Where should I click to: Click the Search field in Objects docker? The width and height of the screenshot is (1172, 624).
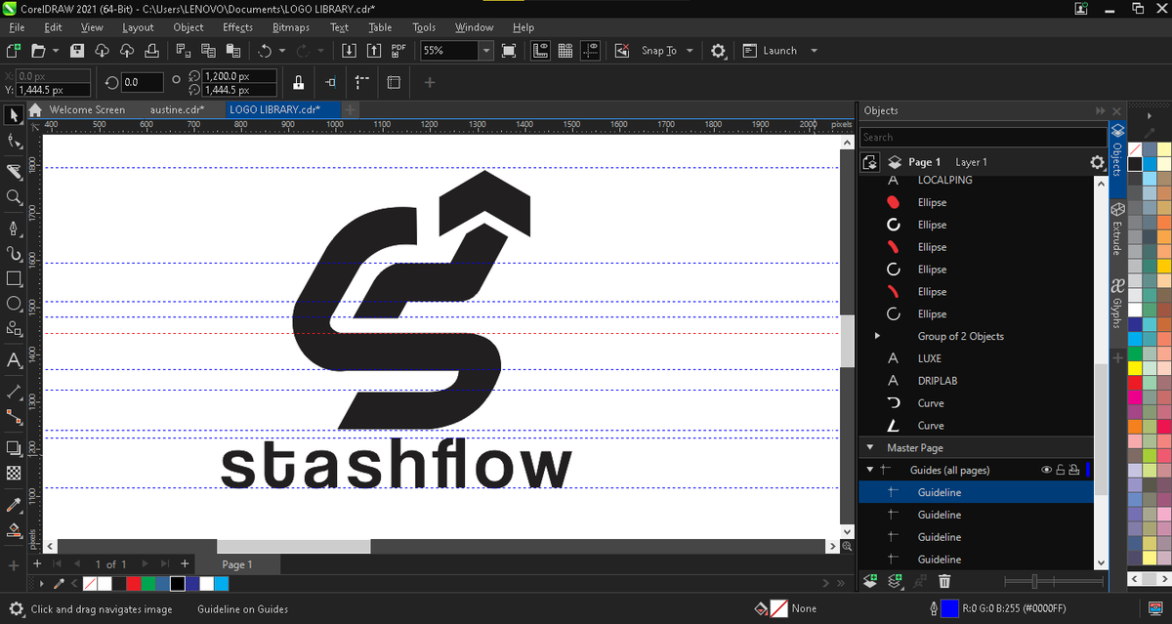click(x=984, y=138)
